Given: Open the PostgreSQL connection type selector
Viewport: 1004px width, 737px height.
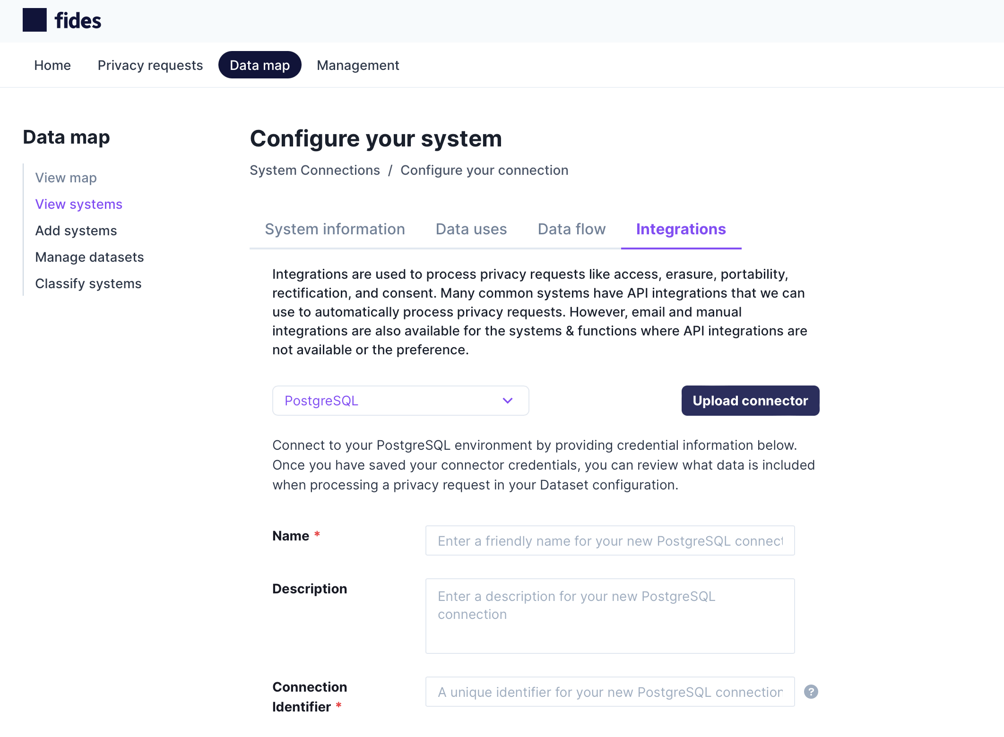Looking at the screenshot, I should [x=400, y=401].
